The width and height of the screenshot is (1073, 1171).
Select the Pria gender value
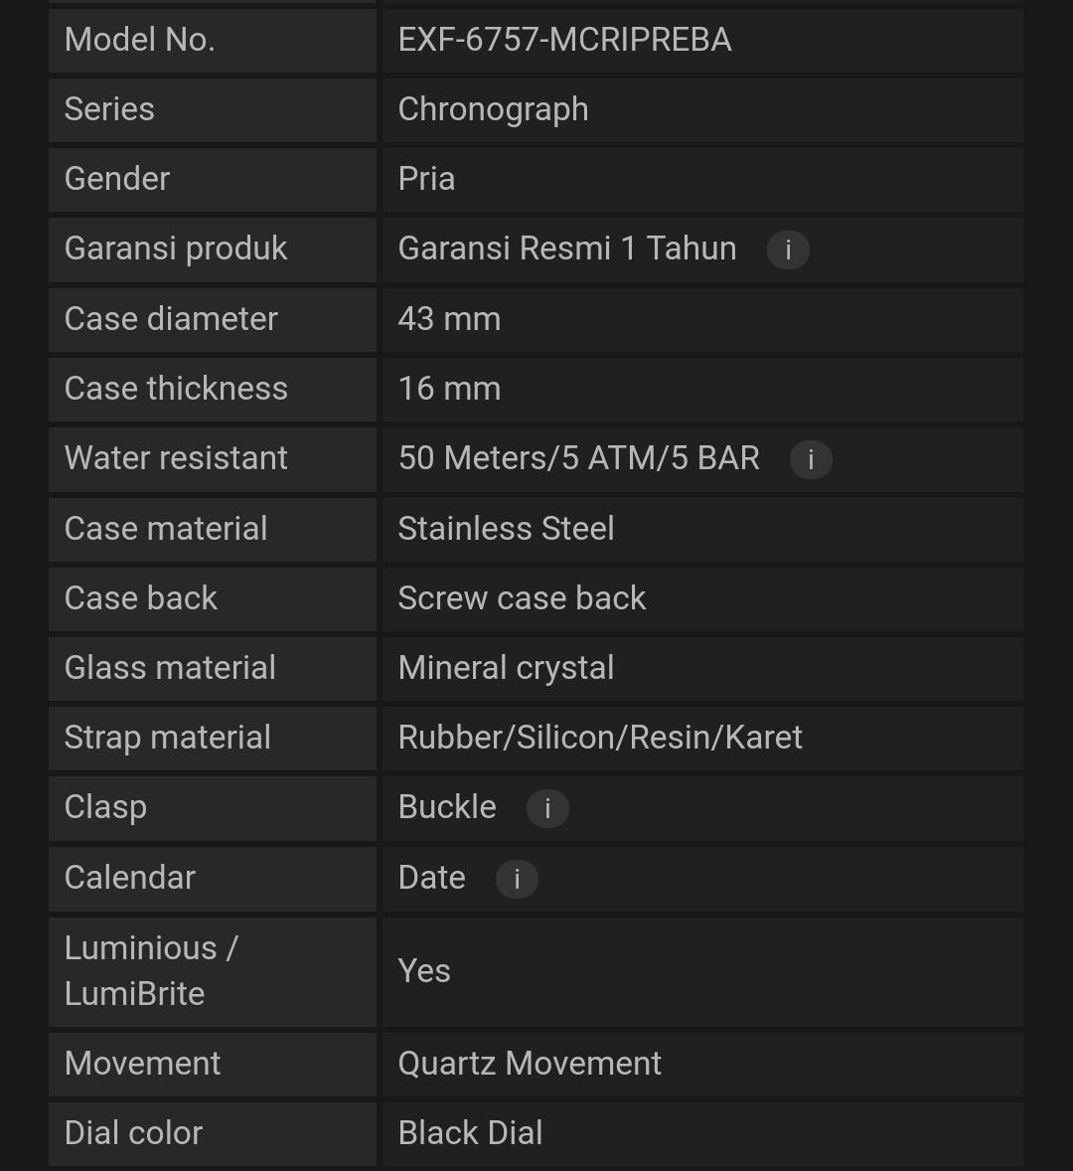(x=426, y=179)
